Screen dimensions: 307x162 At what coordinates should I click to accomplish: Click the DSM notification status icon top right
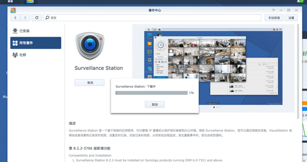tap(300, 1)
